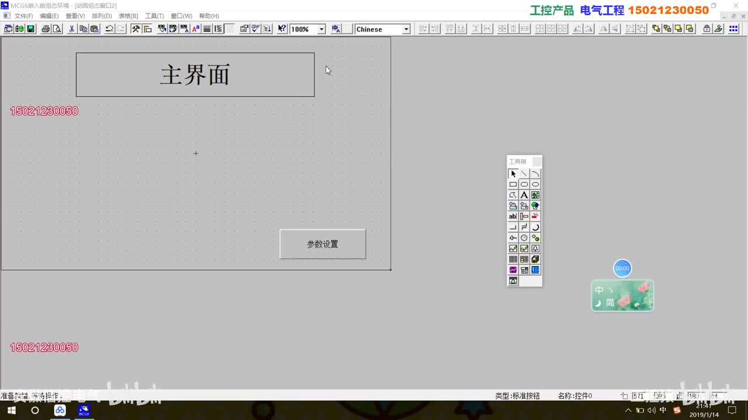The height and width of the screenshot is (420, 748).
Task: Open the Chinese language dropdown
Action: tap(406, 29)
